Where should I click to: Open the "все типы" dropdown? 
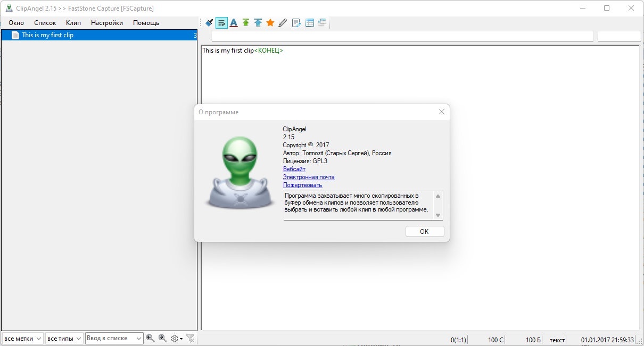tap(64, 339)
